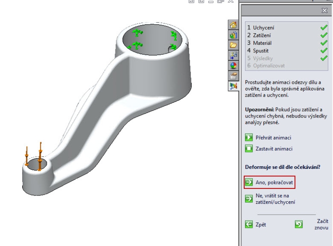Viewport: 333px width, 246px height.
Task: Click the Zastavit animaci stop icon
Action: pyautogui.click(x=249, y=148)
